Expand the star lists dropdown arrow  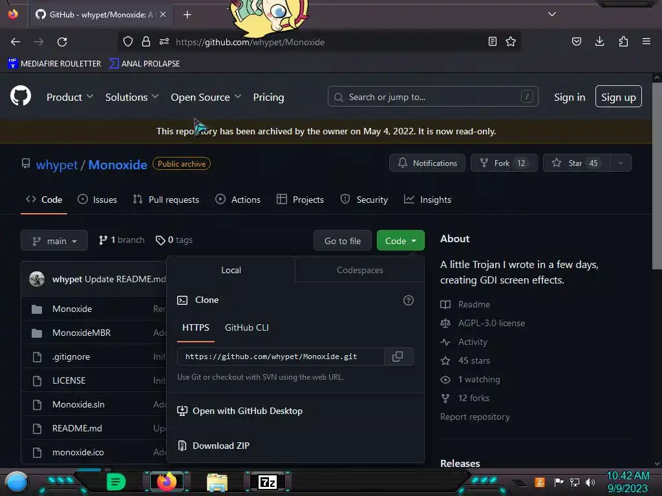[x=621, y=163]
